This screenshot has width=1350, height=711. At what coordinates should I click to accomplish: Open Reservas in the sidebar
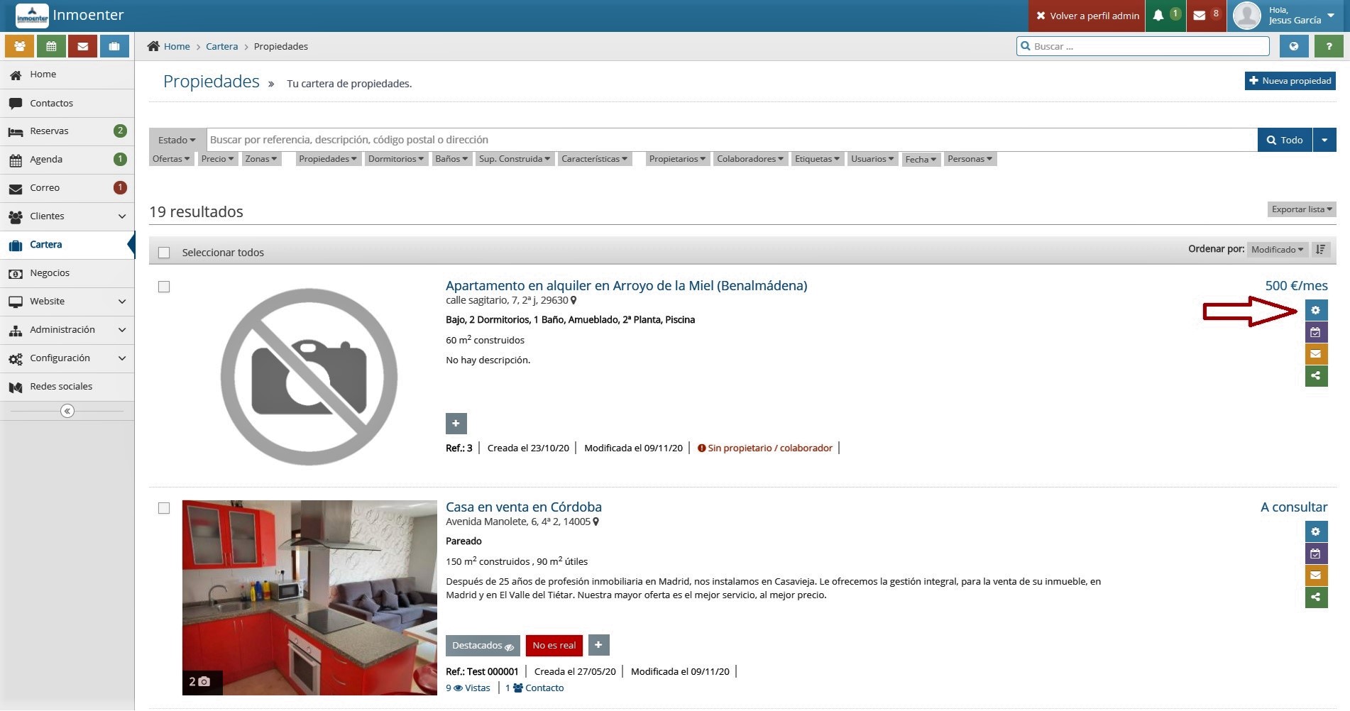[x=67, y=131]
